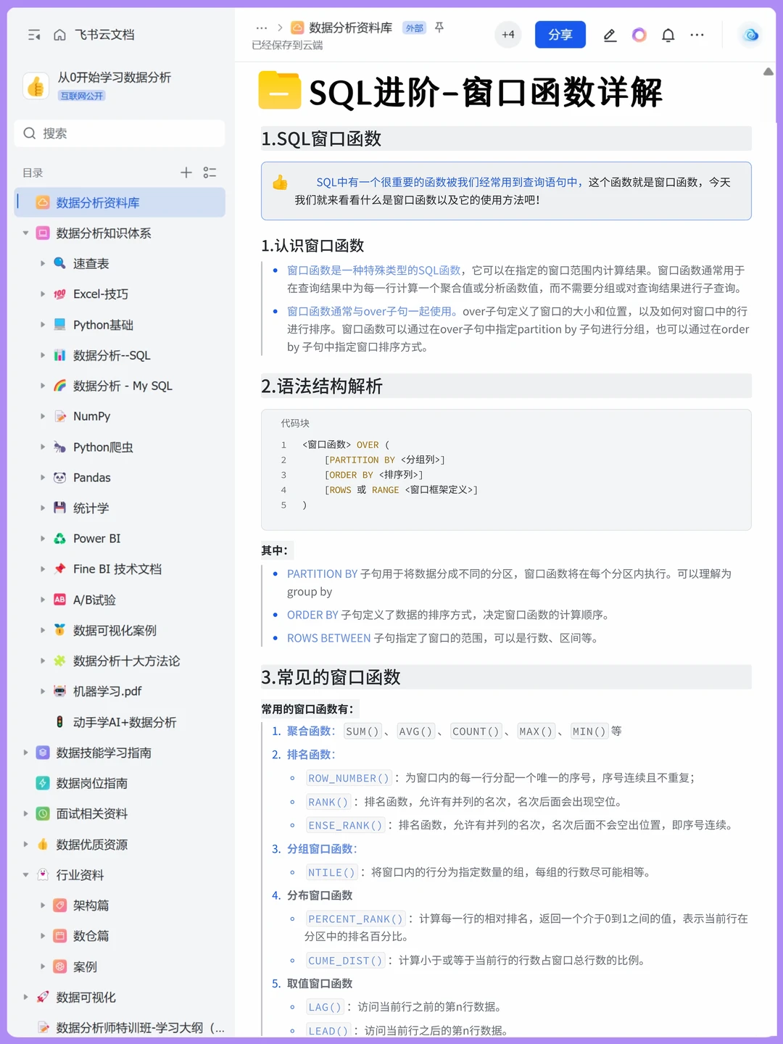Expand the Pandas section in the sidebar
The image size is (783, 1044).
pos(43,477)
